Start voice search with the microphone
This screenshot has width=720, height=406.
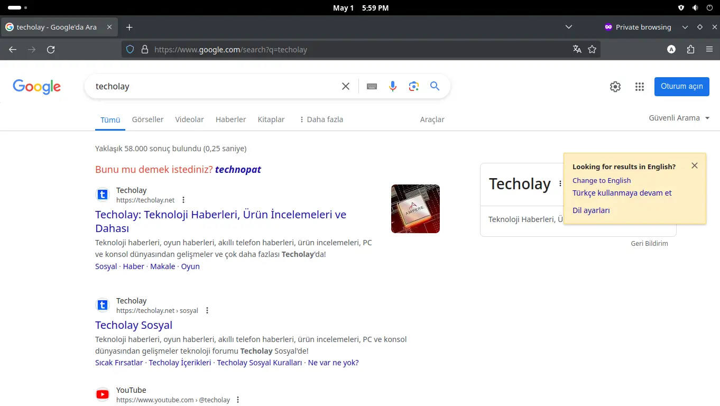point(392,86)
